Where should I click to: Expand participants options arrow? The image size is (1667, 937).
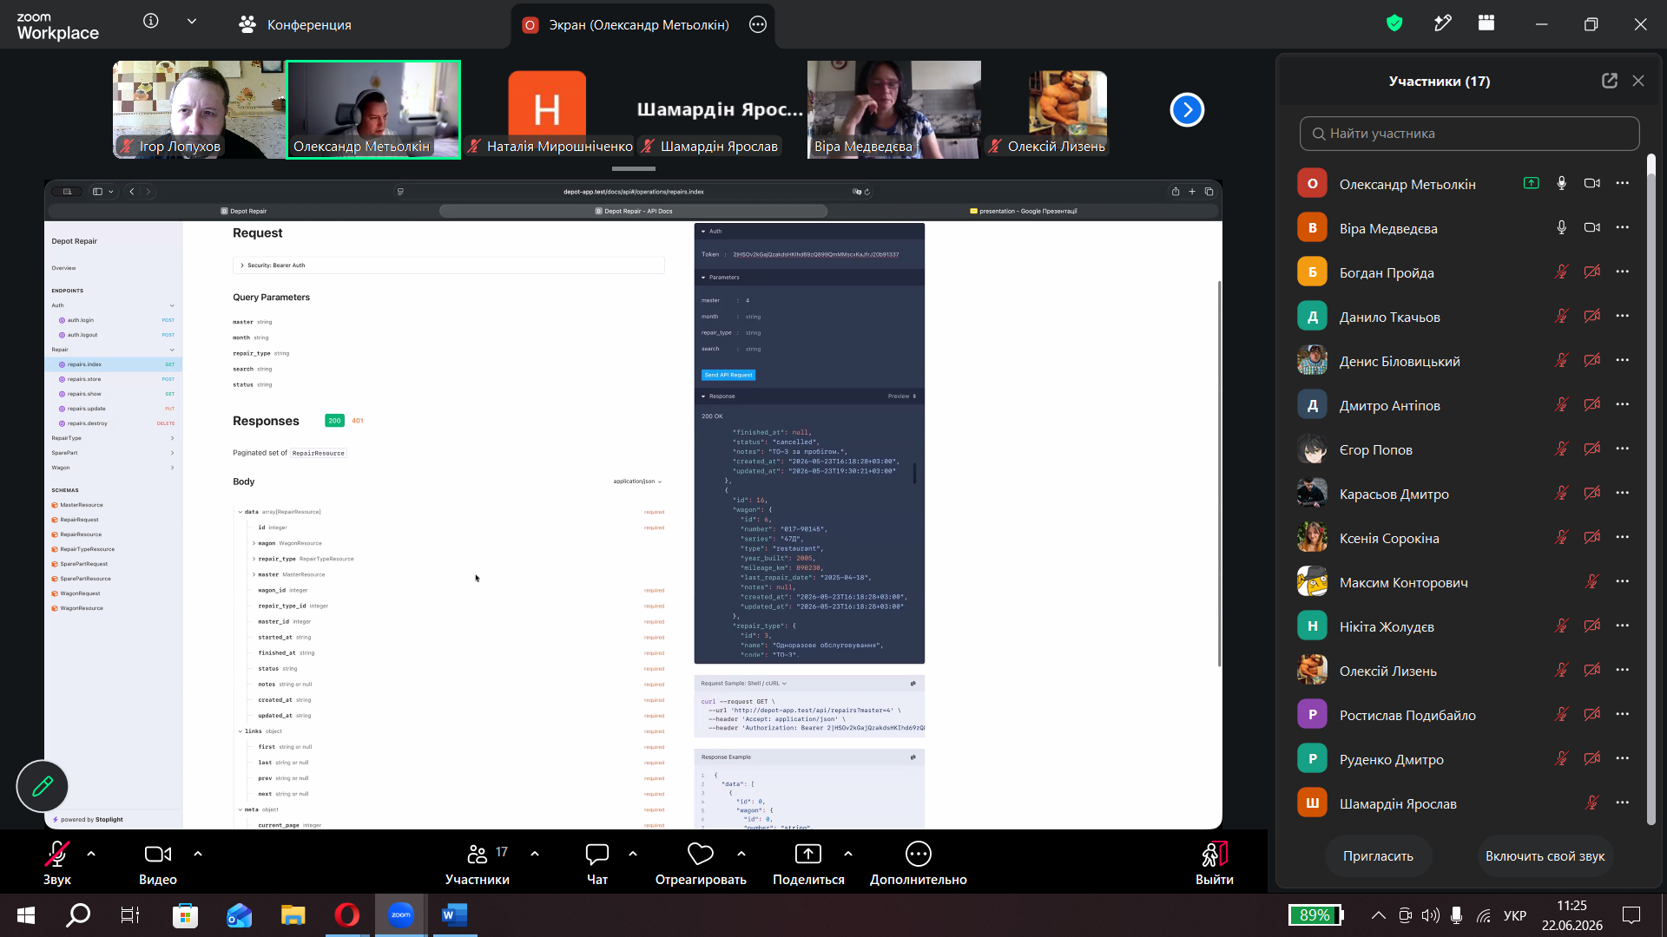(535, 854)
